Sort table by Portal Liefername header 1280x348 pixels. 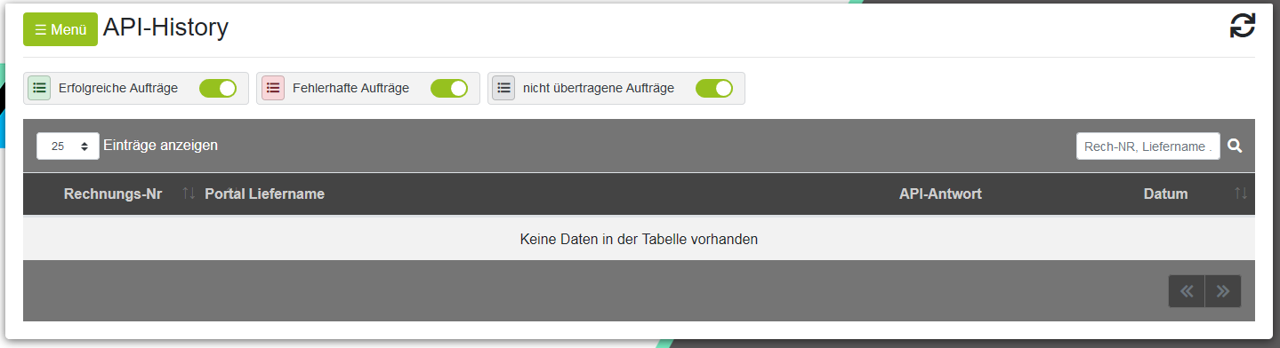264,194
